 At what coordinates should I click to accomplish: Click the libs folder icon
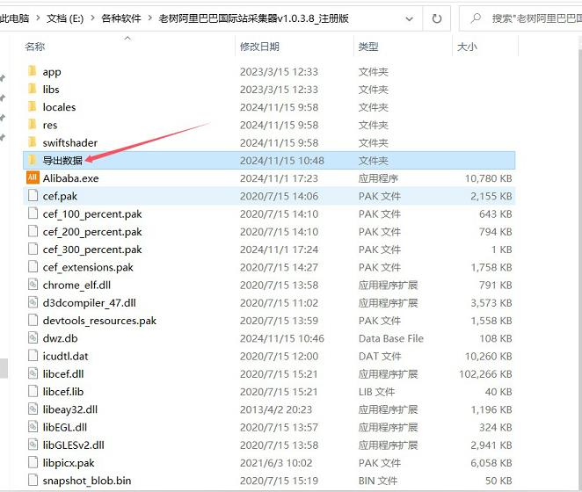point(33,89)
